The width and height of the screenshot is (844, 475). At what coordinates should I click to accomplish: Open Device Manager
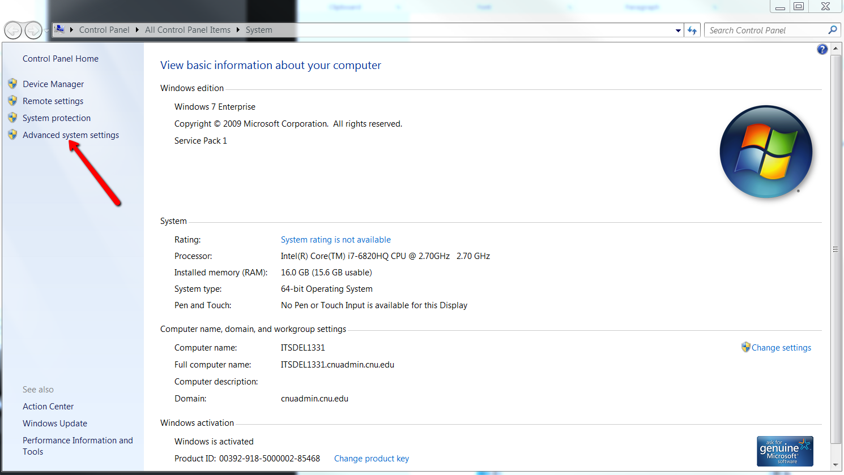click(53, 84)
